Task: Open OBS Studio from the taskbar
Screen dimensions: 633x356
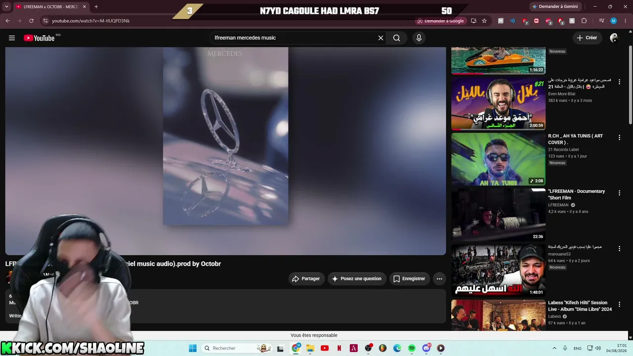Action: pyautogui.click(x=368, y=348)
